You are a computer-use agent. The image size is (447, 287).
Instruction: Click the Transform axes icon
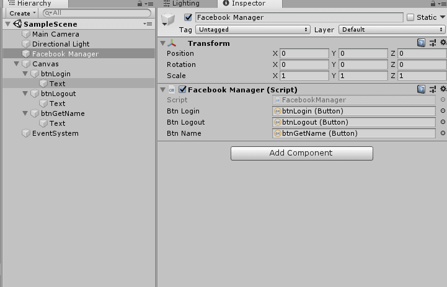pos(172,43)
